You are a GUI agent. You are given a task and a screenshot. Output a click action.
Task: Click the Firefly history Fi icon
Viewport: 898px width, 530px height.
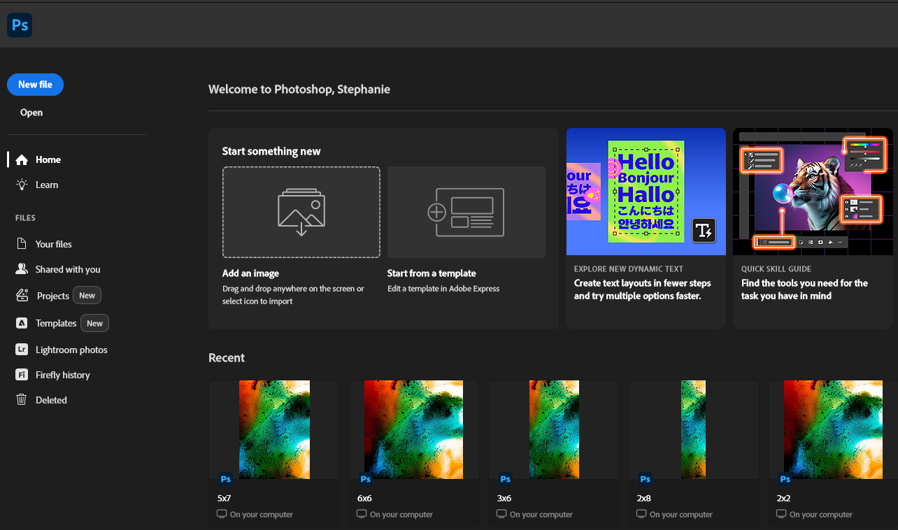(22, 375)
